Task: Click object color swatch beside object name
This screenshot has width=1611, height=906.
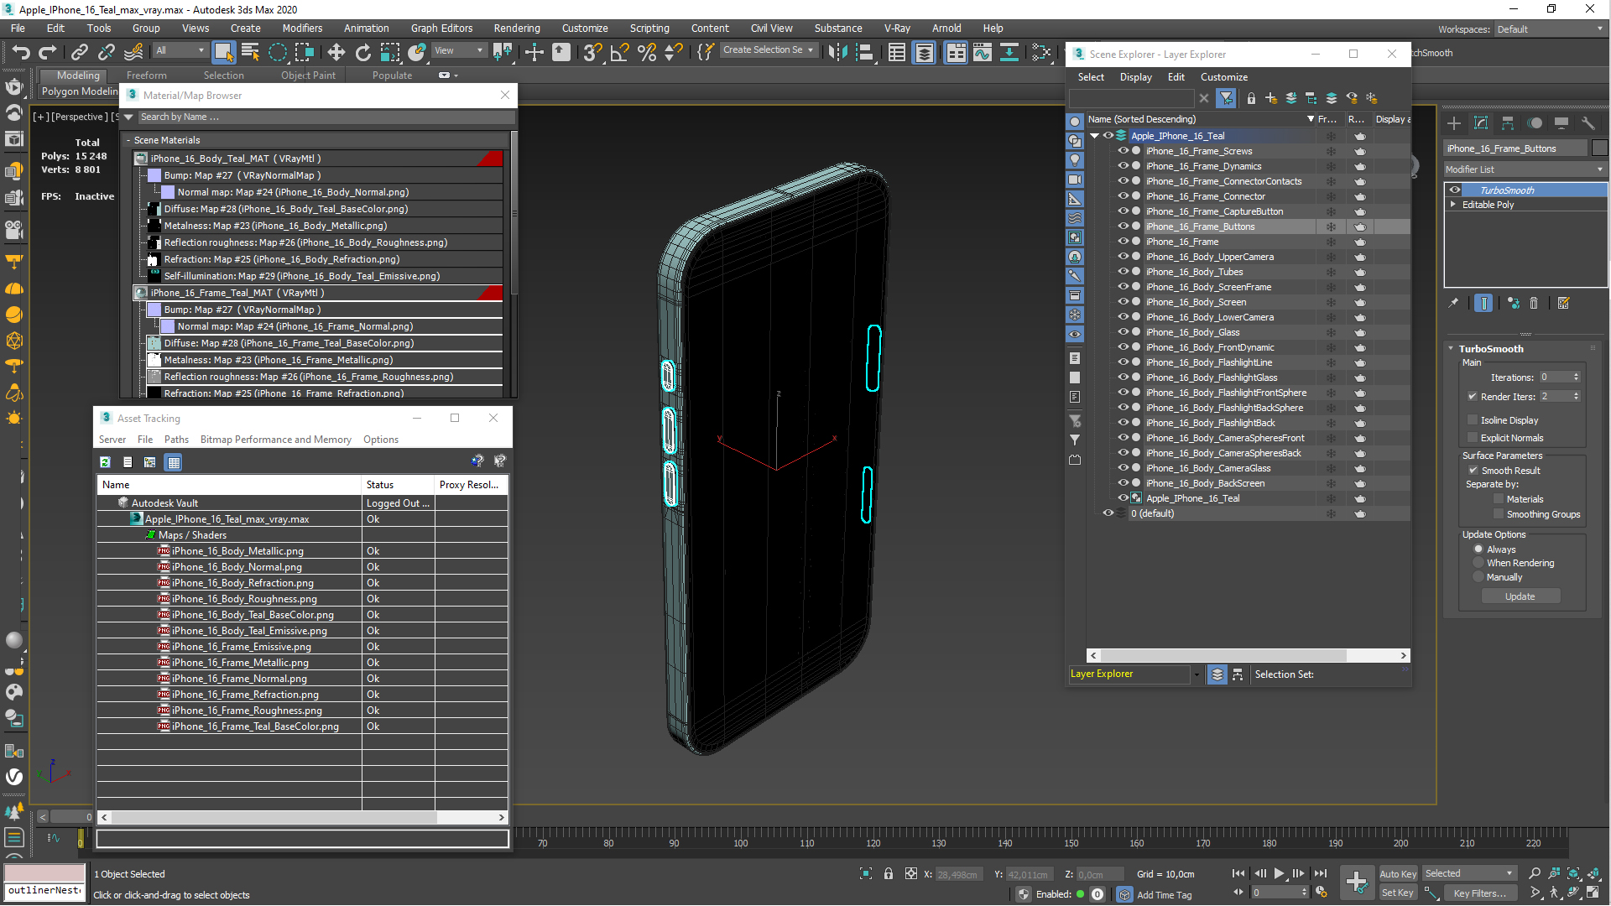Action: (x=1599, y=148)
